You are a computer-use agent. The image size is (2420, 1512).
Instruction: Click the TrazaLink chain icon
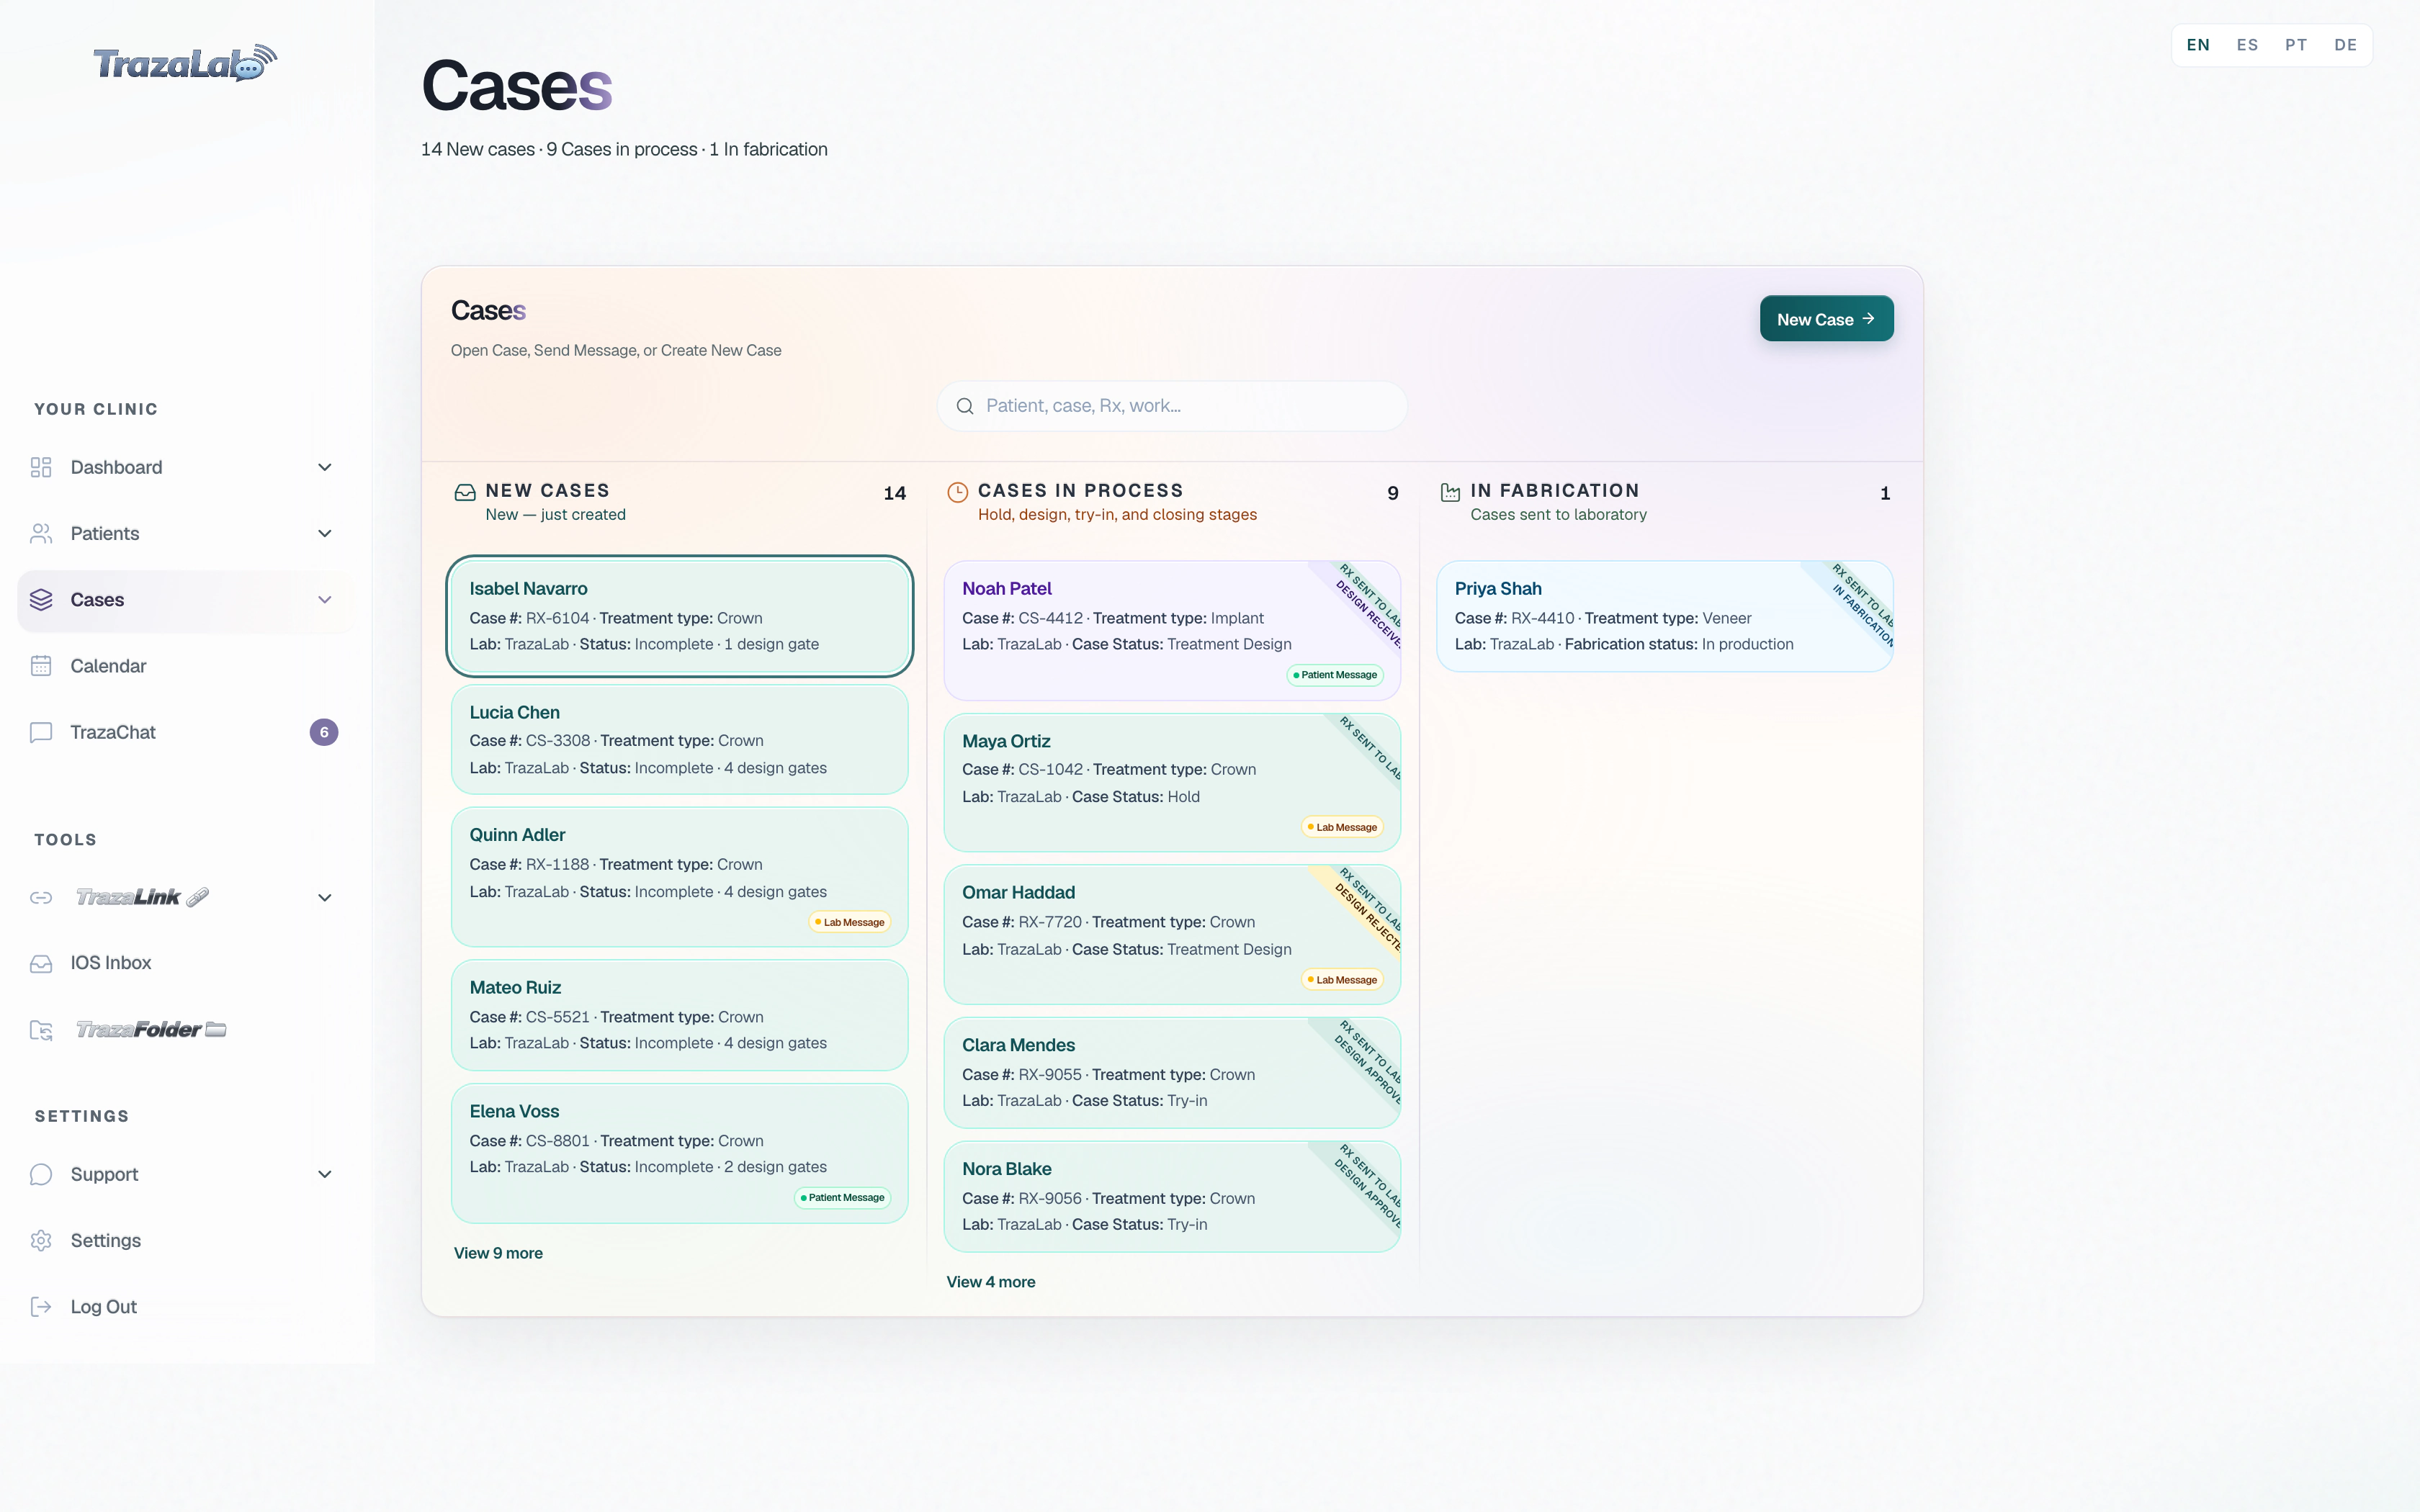pyautogui.click(x=41, y=897)
